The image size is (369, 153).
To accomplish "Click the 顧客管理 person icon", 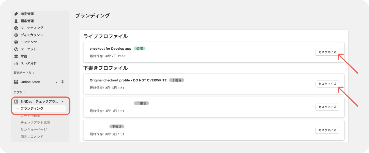I will click(x=16, y=21).
